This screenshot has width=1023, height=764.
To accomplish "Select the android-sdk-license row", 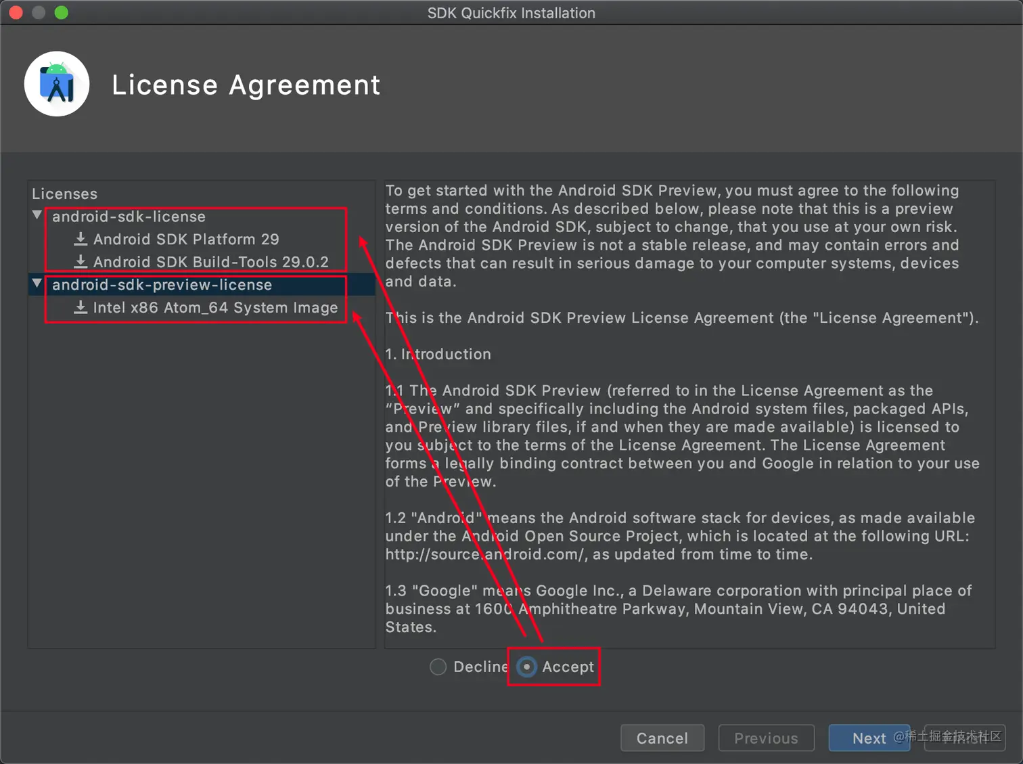I will point(202,217).
